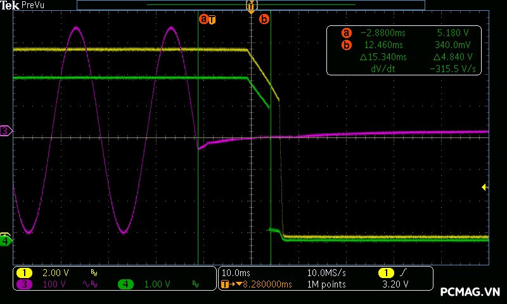Click the 100 V channel 3 scale
The height and width of the screenshot is (304, 507).
[x=55, y=284]
